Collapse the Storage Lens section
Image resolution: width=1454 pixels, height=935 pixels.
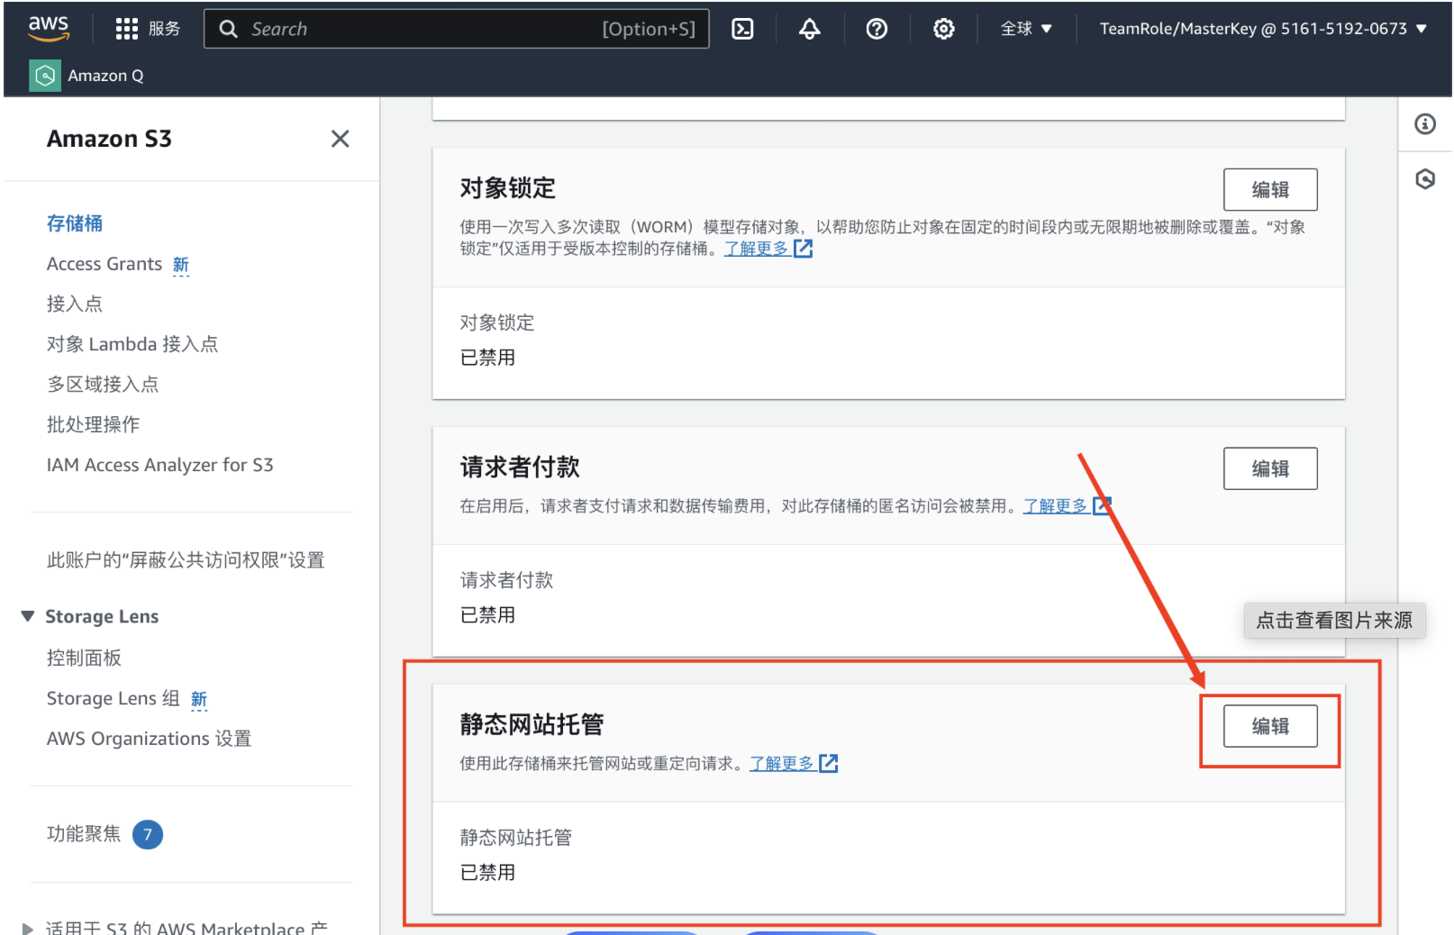coord(28,616)
